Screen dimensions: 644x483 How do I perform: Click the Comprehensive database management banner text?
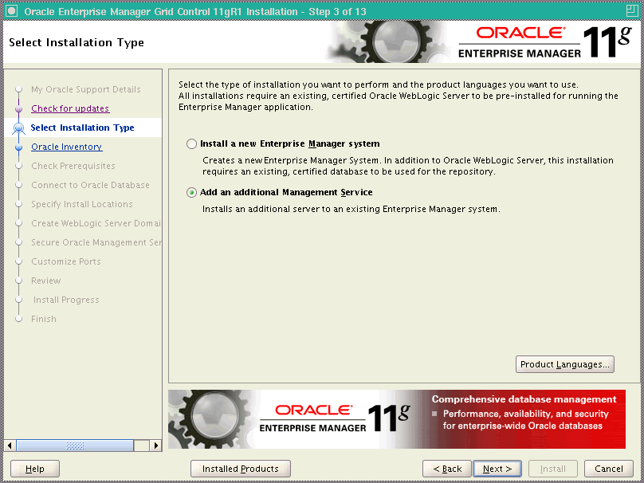click(x=524, y=399)
